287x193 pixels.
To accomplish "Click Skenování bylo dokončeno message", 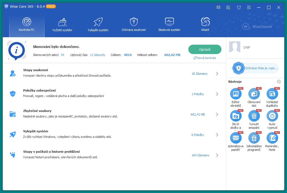I will pyautogui.click(x=56, y=47).
